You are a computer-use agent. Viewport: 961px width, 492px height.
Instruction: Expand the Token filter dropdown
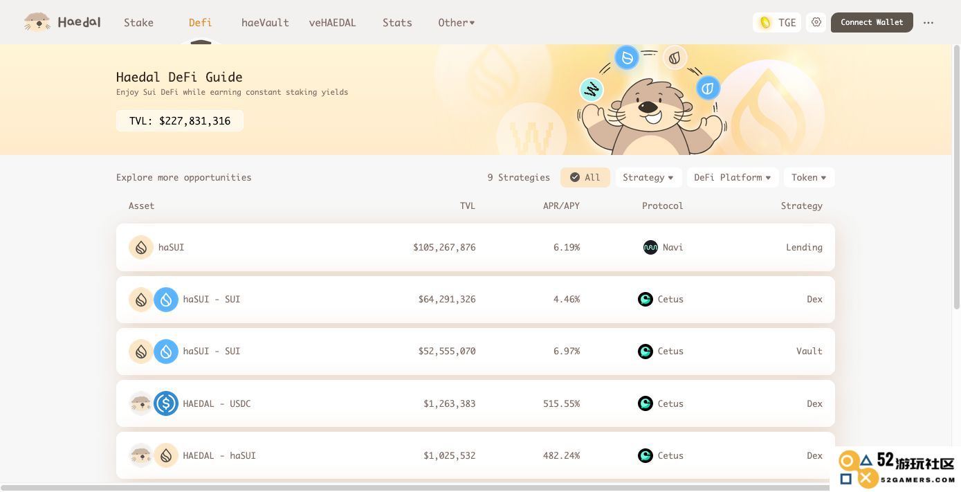click(809, 177)
